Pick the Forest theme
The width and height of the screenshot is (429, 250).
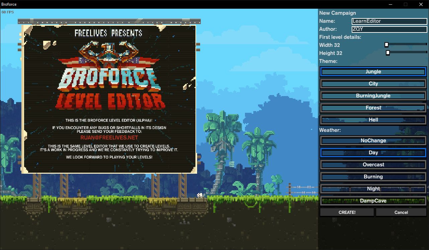click(373, 108)
